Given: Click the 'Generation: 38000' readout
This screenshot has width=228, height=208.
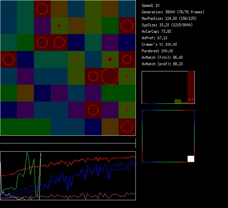Looking at the screenshot, I should [173, 12].
